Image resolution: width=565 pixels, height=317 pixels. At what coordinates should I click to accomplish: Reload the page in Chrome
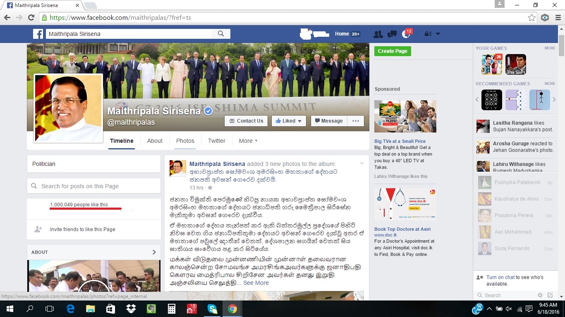(x=31, y=18)
